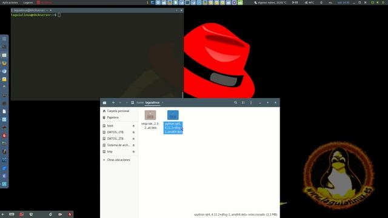The image size is (388, 218).
Task: Click the white document icon in left dock
Action: pos(4,111)
